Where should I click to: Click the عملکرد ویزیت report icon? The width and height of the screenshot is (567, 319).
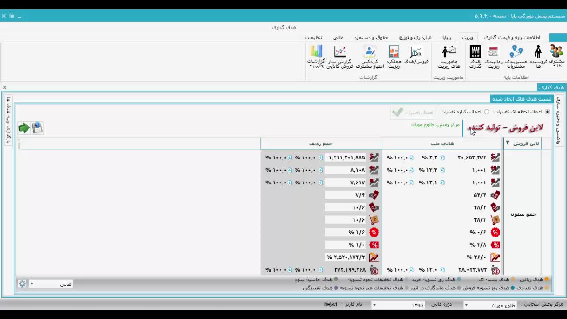394,53
